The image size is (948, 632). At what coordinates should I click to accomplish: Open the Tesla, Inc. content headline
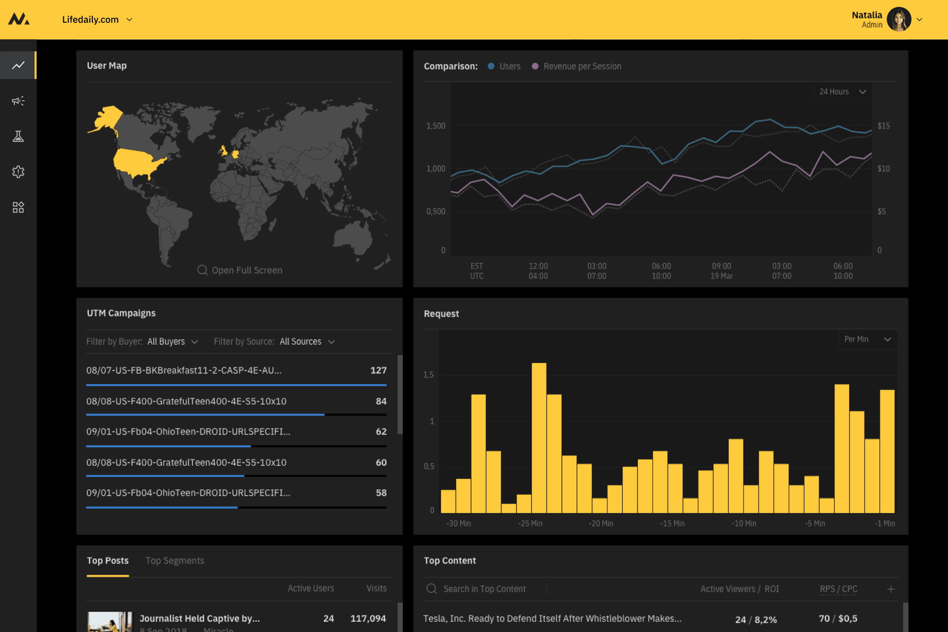[552, 619]
